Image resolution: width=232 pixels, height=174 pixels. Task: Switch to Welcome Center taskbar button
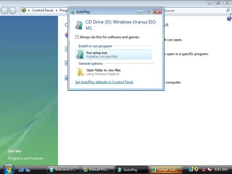click(x=63, y=170)
